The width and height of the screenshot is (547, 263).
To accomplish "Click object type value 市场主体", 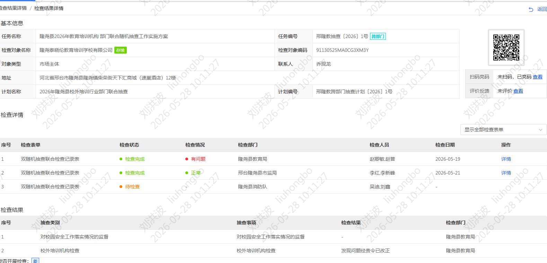I will tap(49, 64).
